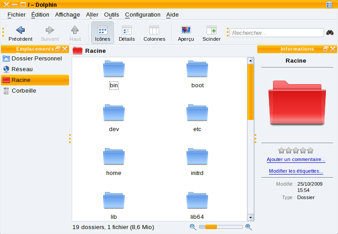Open the Configuration menu
Screen dimensions: 338x234
point(143,15)
